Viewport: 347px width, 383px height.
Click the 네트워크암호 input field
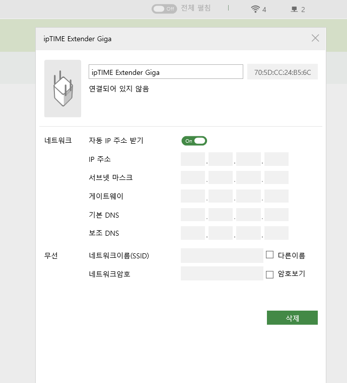tap(222, 273)
